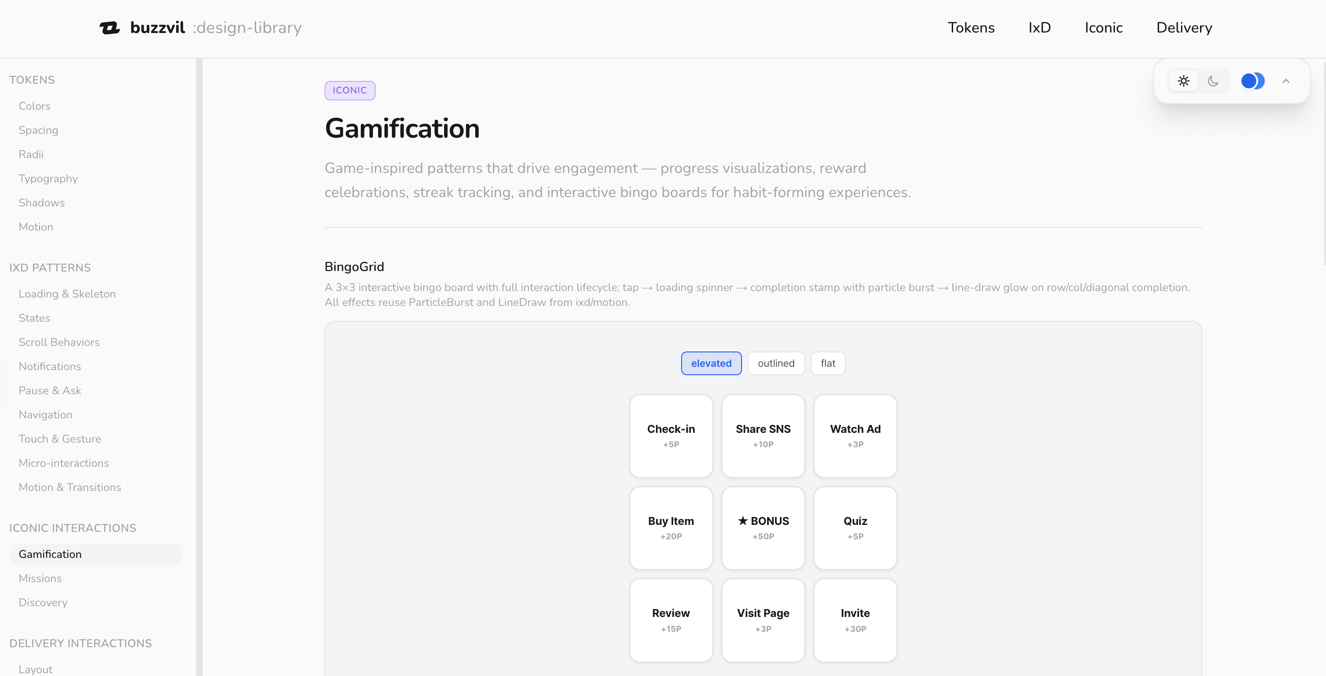
Task: Click the ★ BONUS bingo tile
Action: pos(763,528)
